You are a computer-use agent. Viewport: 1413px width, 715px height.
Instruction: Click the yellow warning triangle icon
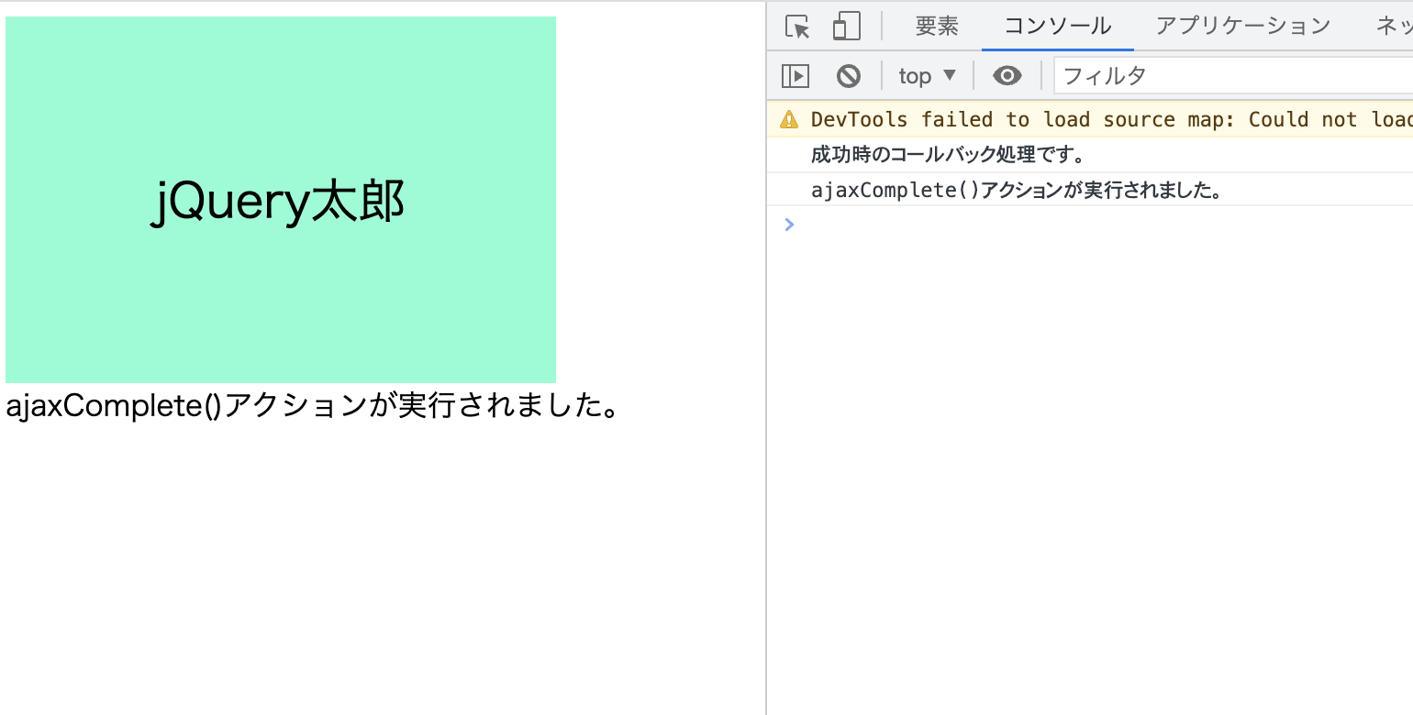tap(789, 119)
